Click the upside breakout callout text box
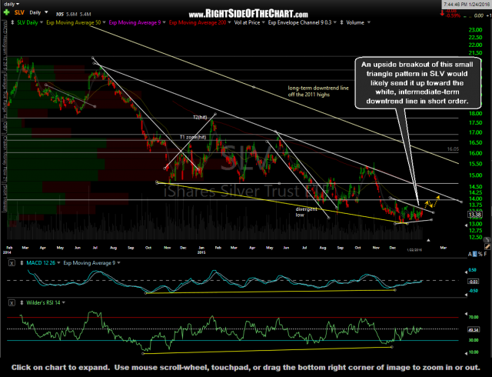 (417, 83)
